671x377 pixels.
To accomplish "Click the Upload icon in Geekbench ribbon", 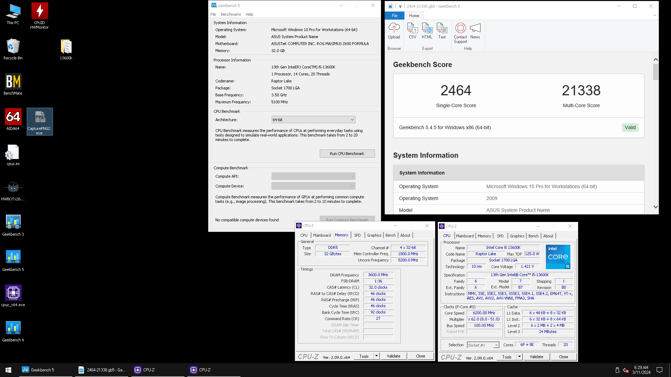I will click(x=394, y=31).
